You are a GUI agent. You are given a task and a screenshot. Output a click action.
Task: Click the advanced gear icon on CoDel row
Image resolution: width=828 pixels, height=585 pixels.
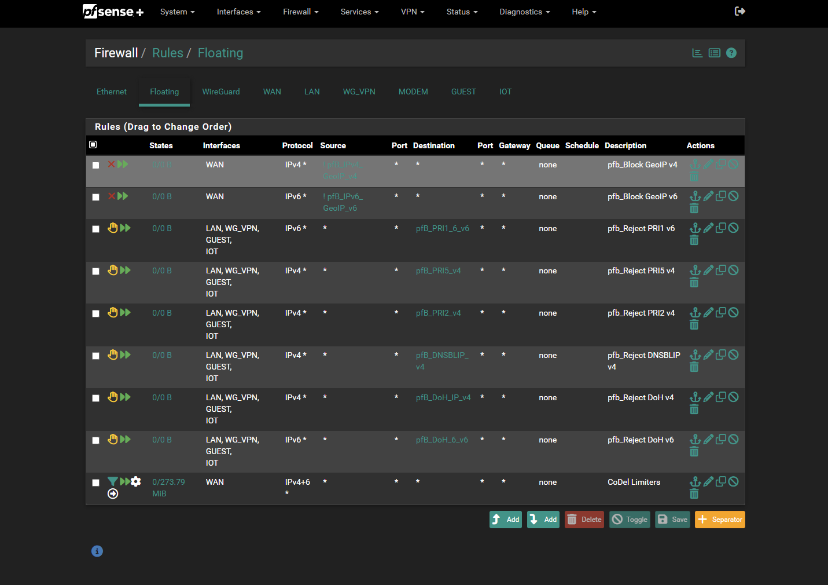(x=136, y=481)
